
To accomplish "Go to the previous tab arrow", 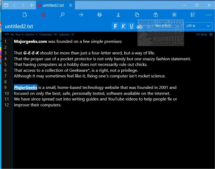I will [x=15, y=5].
